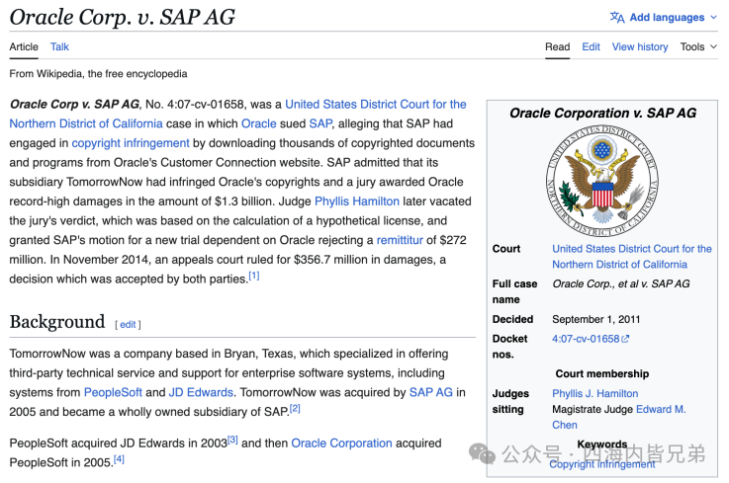729x483 pixels.
Task: Click the 'Court membership' infobox header
Action: click(x=602, y=374)
